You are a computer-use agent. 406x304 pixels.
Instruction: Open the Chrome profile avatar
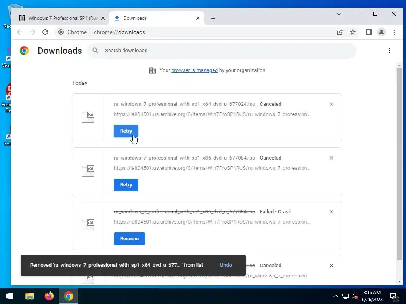[381, 32]
